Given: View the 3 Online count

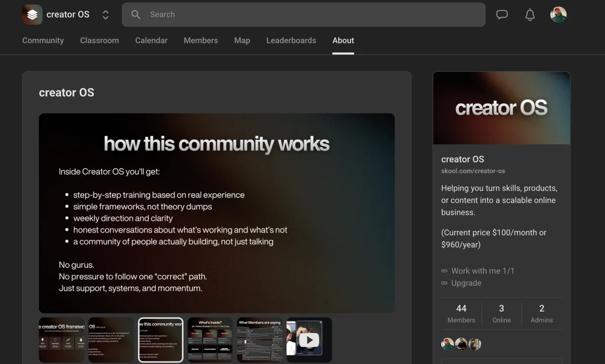Looking at the screenshot, I should [502, 313].
